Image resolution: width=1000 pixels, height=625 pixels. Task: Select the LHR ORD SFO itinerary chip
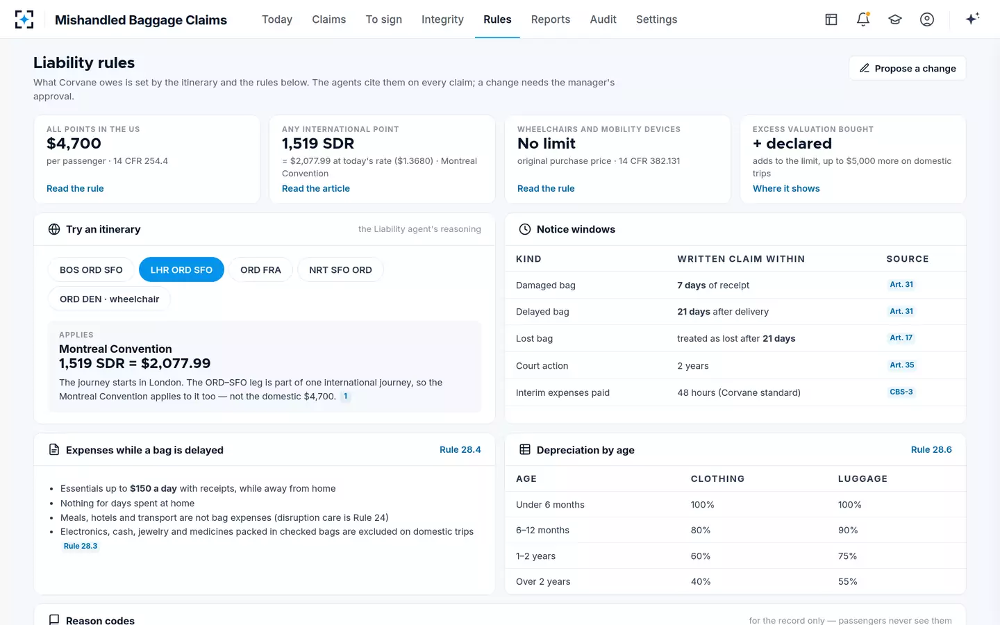[181, 269]
